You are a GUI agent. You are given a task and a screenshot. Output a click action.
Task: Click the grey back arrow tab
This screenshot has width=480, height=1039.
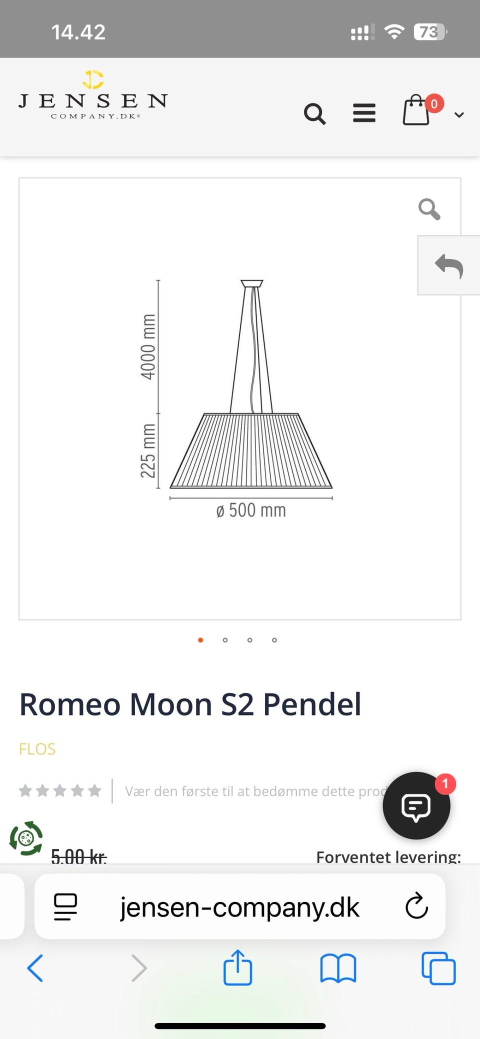pos(448,265)
